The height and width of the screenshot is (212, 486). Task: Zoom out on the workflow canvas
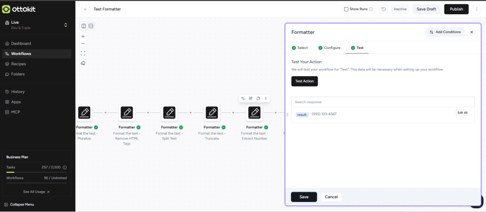click(83, 44)
